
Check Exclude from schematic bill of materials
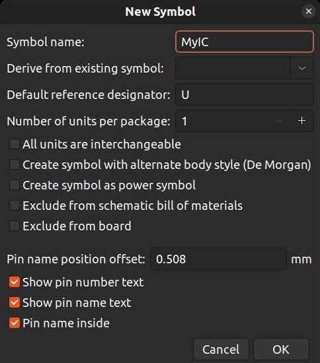[15, 205]
